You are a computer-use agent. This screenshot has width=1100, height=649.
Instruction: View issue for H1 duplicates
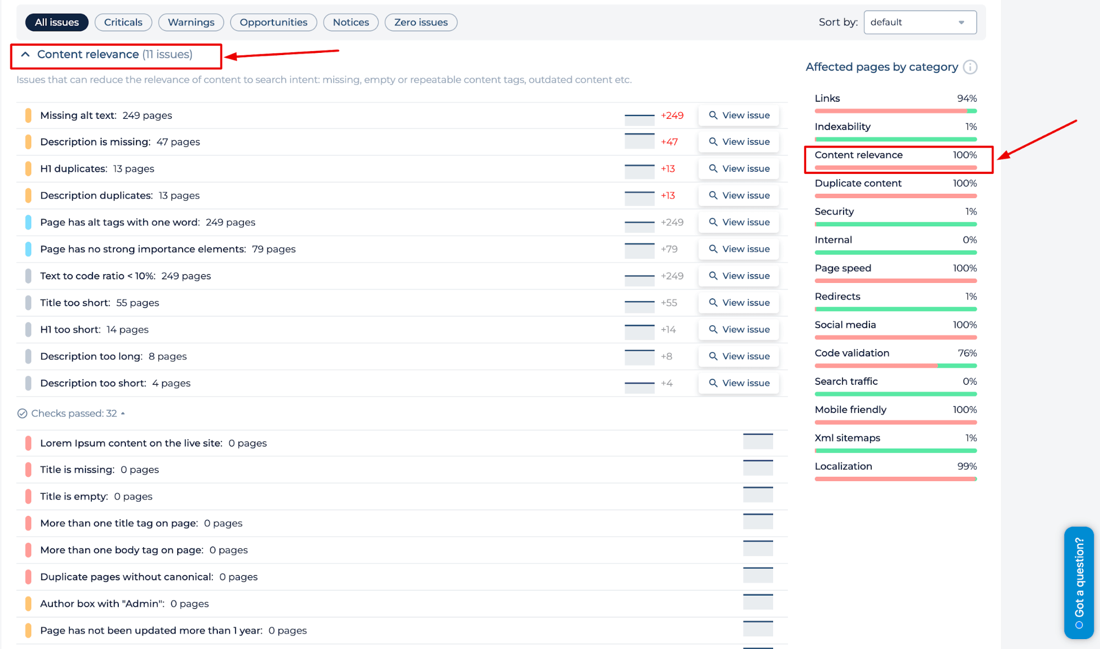coord(738,168)
